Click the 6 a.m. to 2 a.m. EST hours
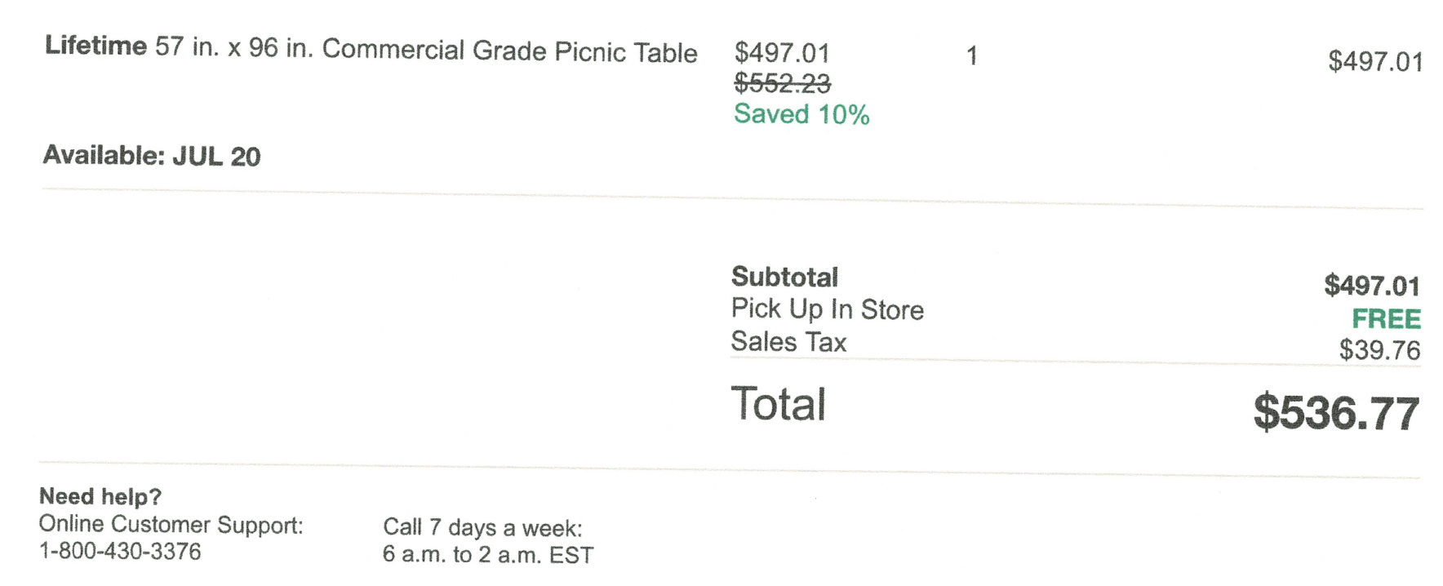This screenshot has width=1443, height=586. point(487,555)
